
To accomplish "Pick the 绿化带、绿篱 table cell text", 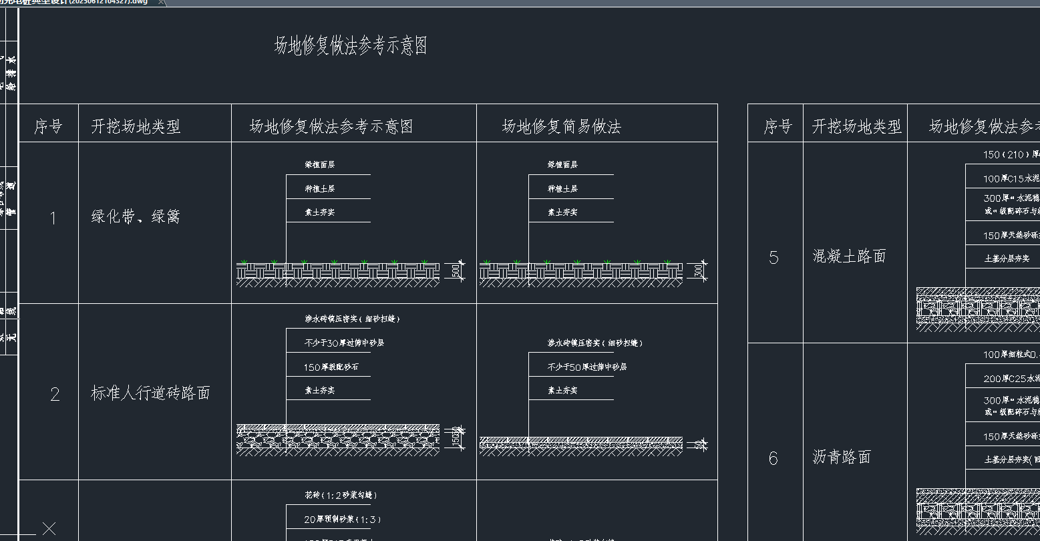I will click(136, 216).
